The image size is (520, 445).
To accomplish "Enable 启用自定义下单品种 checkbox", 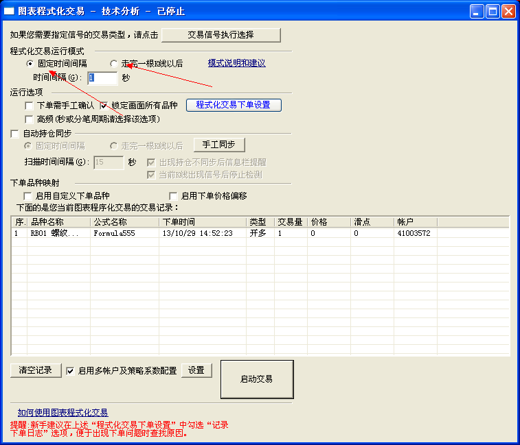I will point(28,196).
